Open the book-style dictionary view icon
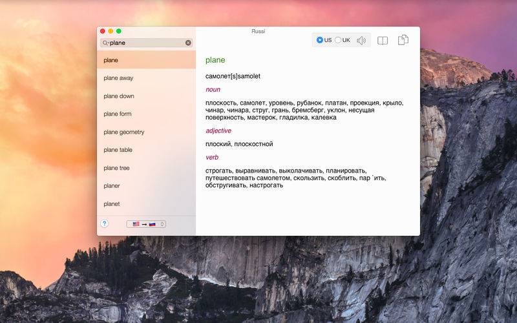 pyautogui.click(x=383, y=41)
